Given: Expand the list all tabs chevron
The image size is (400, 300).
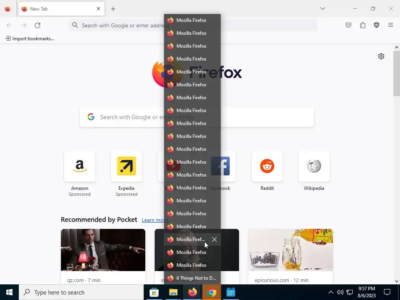Looking at the screenshot, I should (322, 9).
